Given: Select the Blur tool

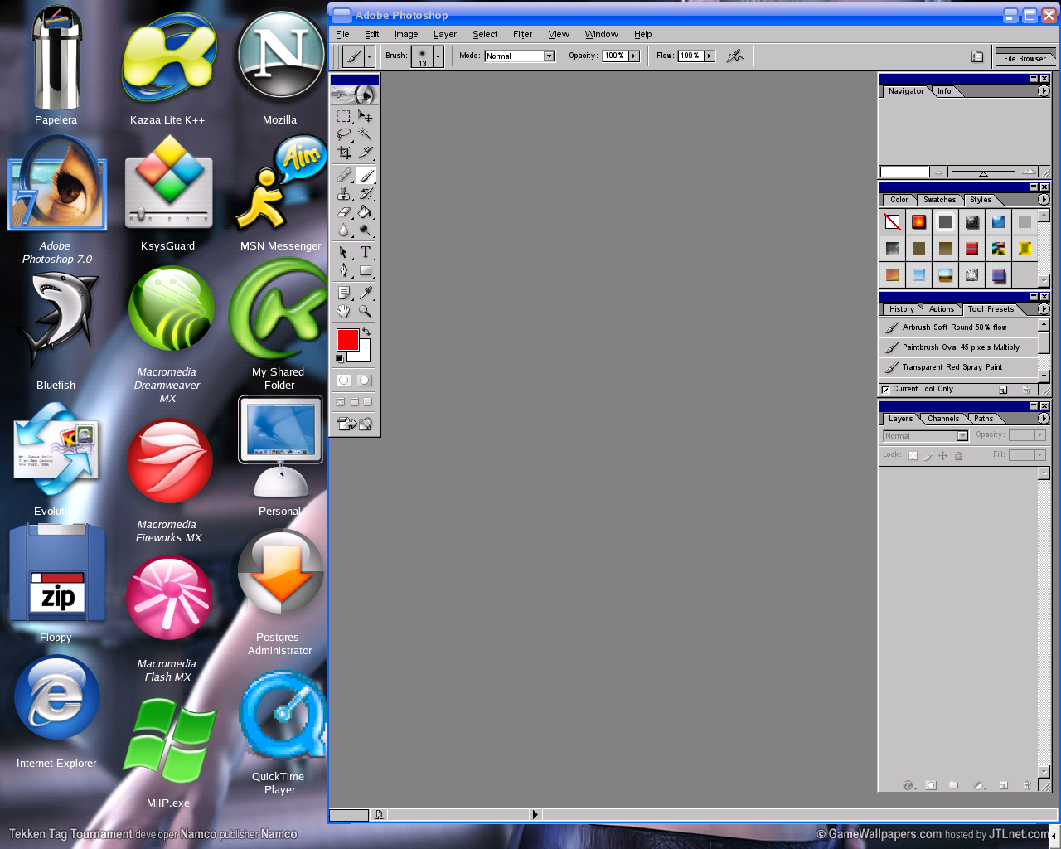Looking at the screenshot, I should (344, 230).
